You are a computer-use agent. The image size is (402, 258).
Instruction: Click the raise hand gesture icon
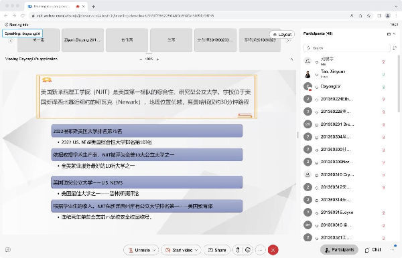coord(238,250)
